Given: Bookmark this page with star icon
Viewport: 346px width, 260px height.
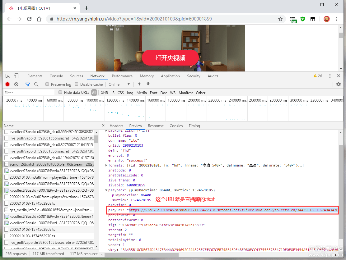Looking at the screenshot, I should 280,19.
